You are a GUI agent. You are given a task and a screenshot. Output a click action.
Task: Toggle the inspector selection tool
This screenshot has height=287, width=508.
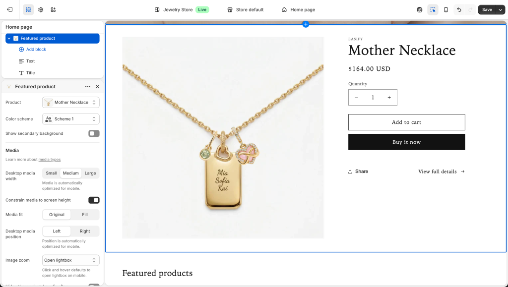tap(433, 9)
